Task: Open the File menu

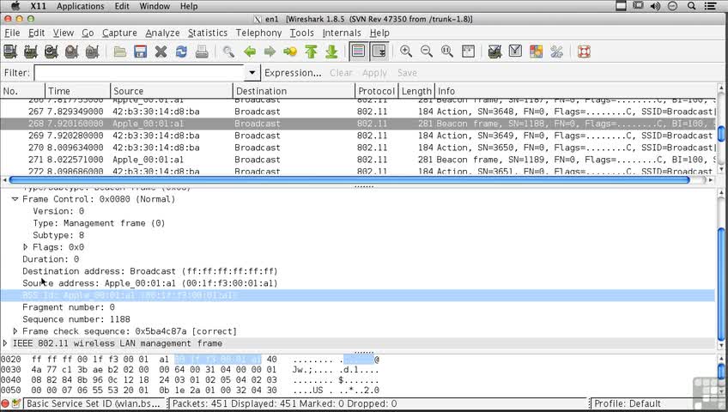Action: click(x=12, y=33)
